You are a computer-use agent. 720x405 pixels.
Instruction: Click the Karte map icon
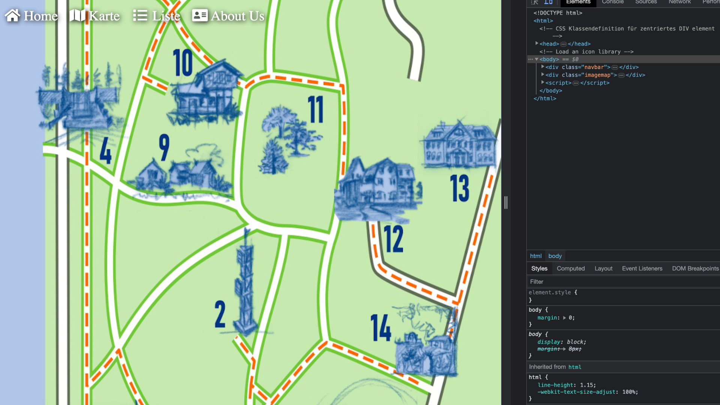click(x=77, y=15)
